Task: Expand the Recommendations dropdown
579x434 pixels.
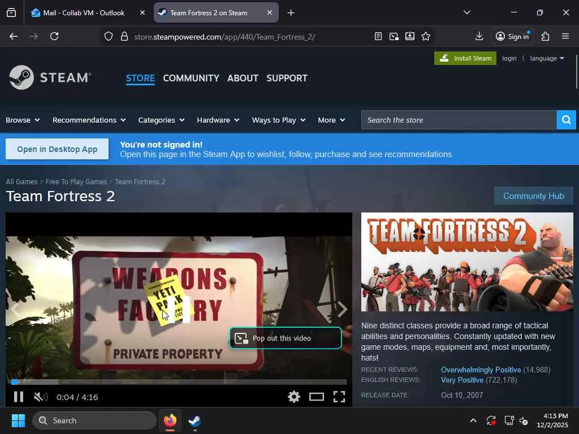Action: click(x=89, y=120)
